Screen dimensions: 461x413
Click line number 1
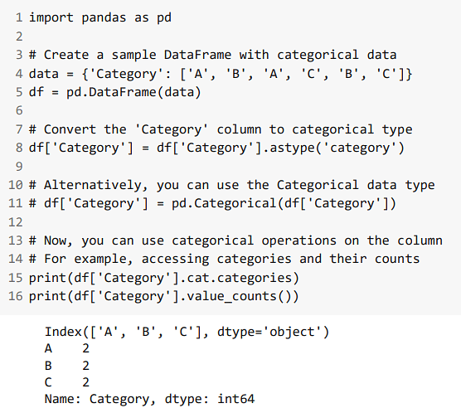pyautogui.click(x=19, y=17)
